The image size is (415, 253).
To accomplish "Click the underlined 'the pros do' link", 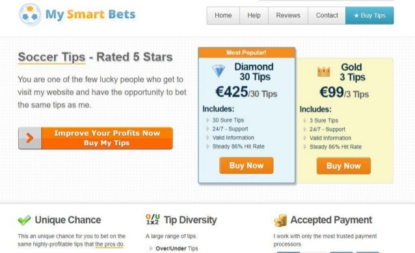I will tap(109, 245).
